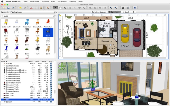Image resolution: width=170 pixels, height=106 pixels.
Task: Select the Plastikstuhl catalog thumbnail
Action: tap(48, 23)
